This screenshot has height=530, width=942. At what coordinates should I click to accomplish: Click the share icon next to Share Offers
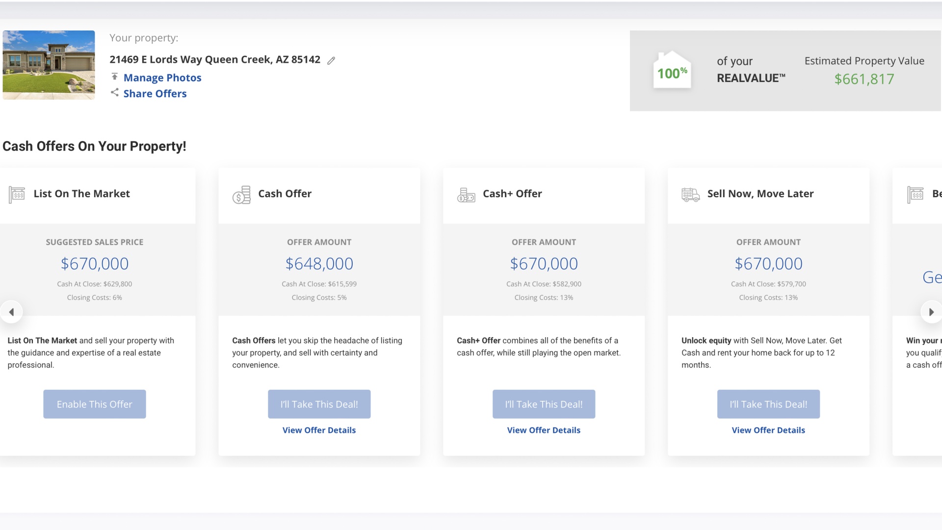pos(114,92)
